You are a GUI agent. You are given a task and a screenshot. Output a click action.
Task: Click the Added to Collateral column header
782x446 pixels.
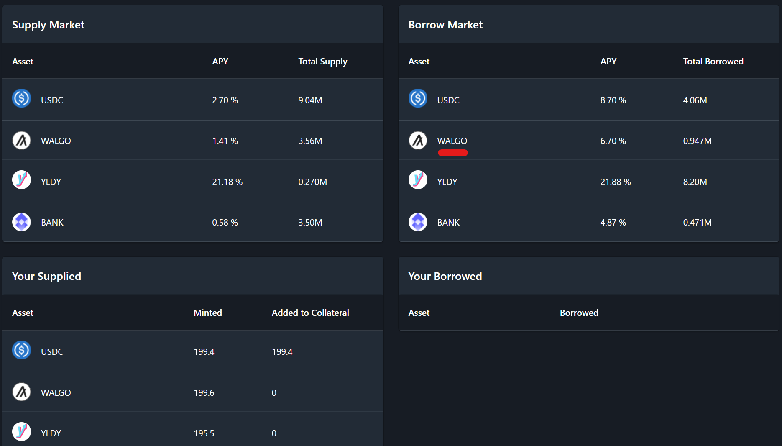(310, 313)
